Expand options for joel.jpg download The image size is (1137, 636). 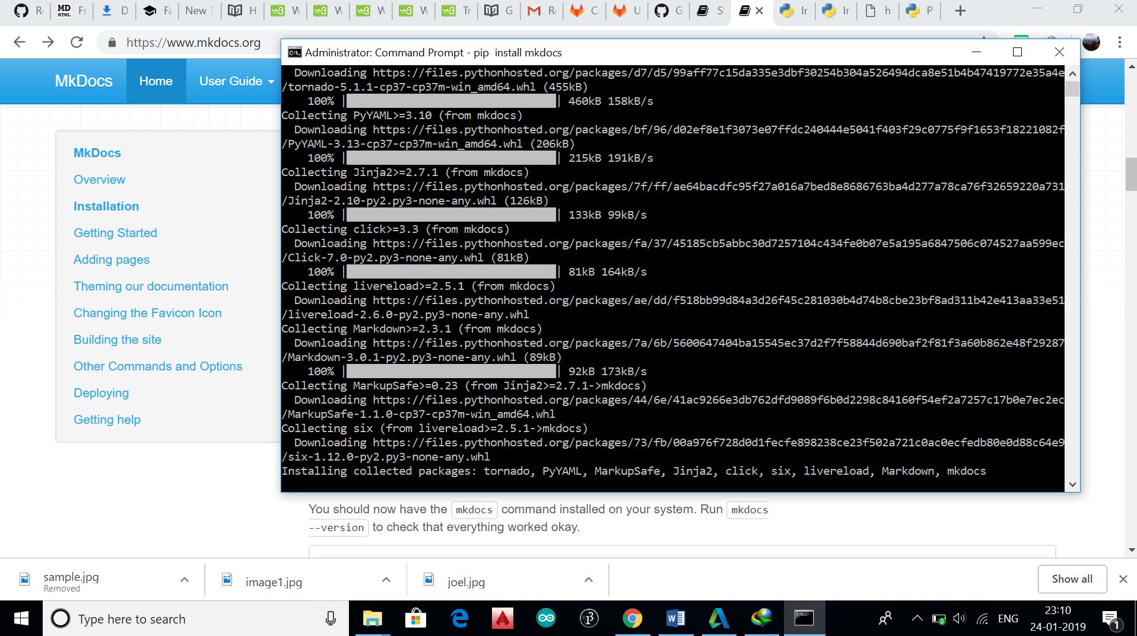[589, 580]
